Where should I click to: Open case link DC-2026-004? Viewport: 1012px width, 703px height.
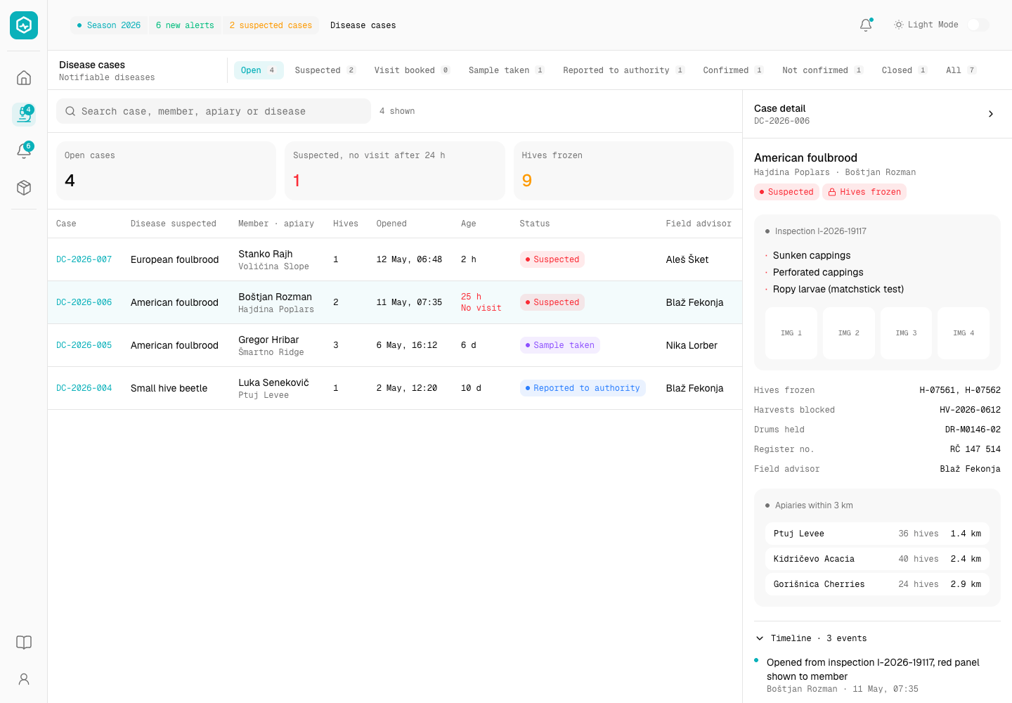click(84, 388)
